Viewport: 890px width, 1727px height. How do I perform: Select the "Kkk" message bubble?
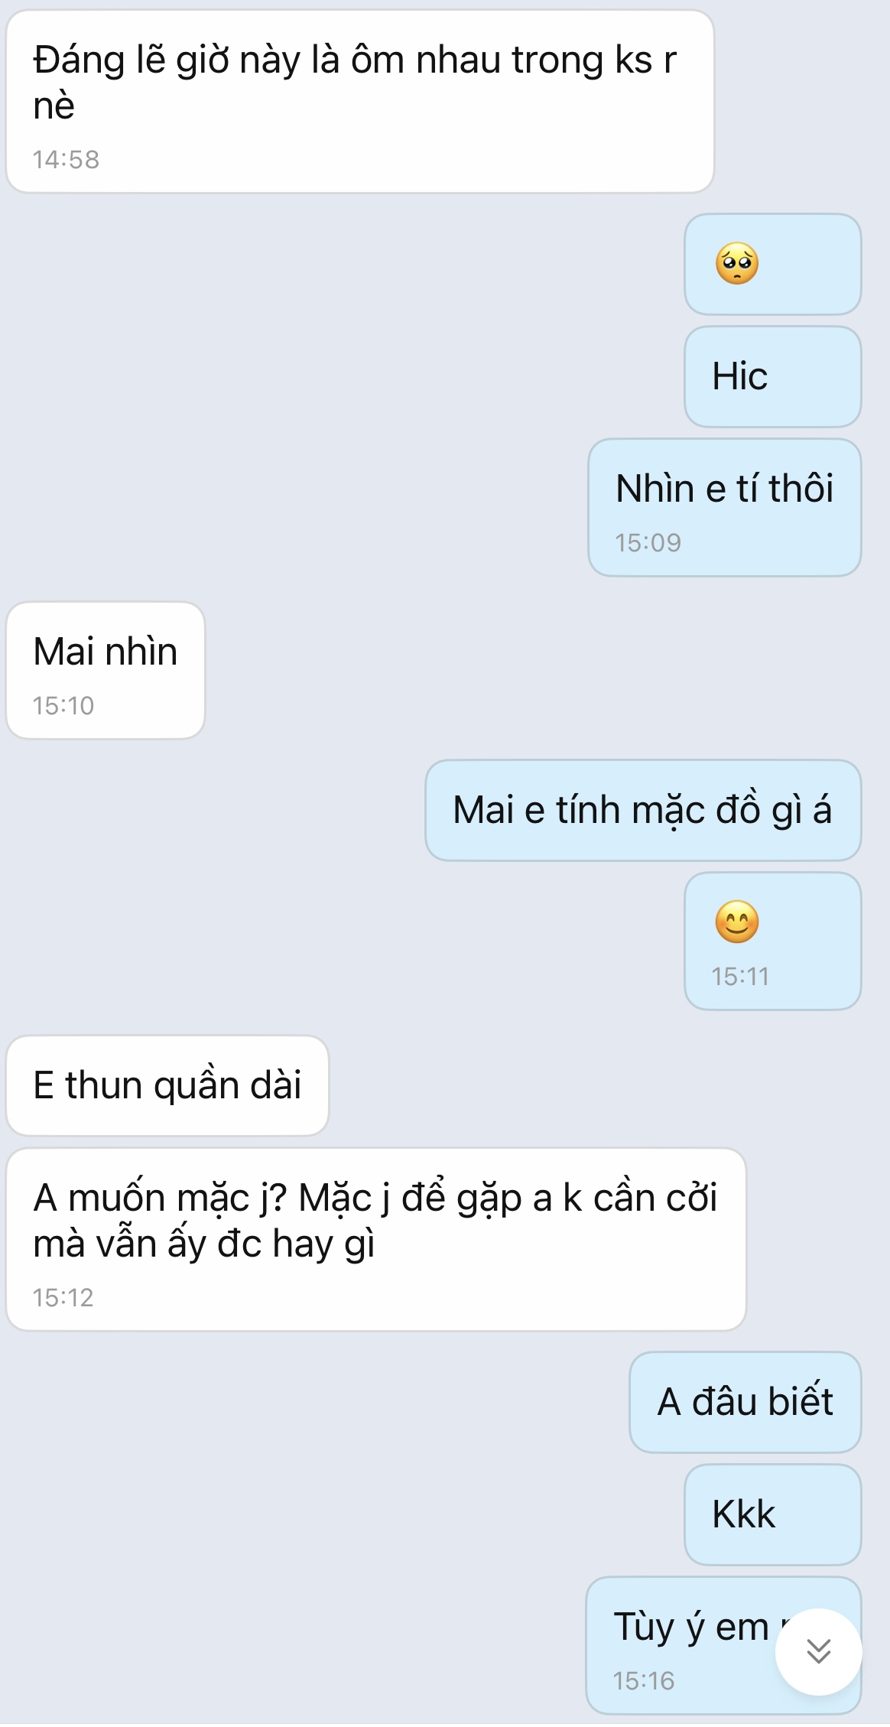coord(772,1514)
